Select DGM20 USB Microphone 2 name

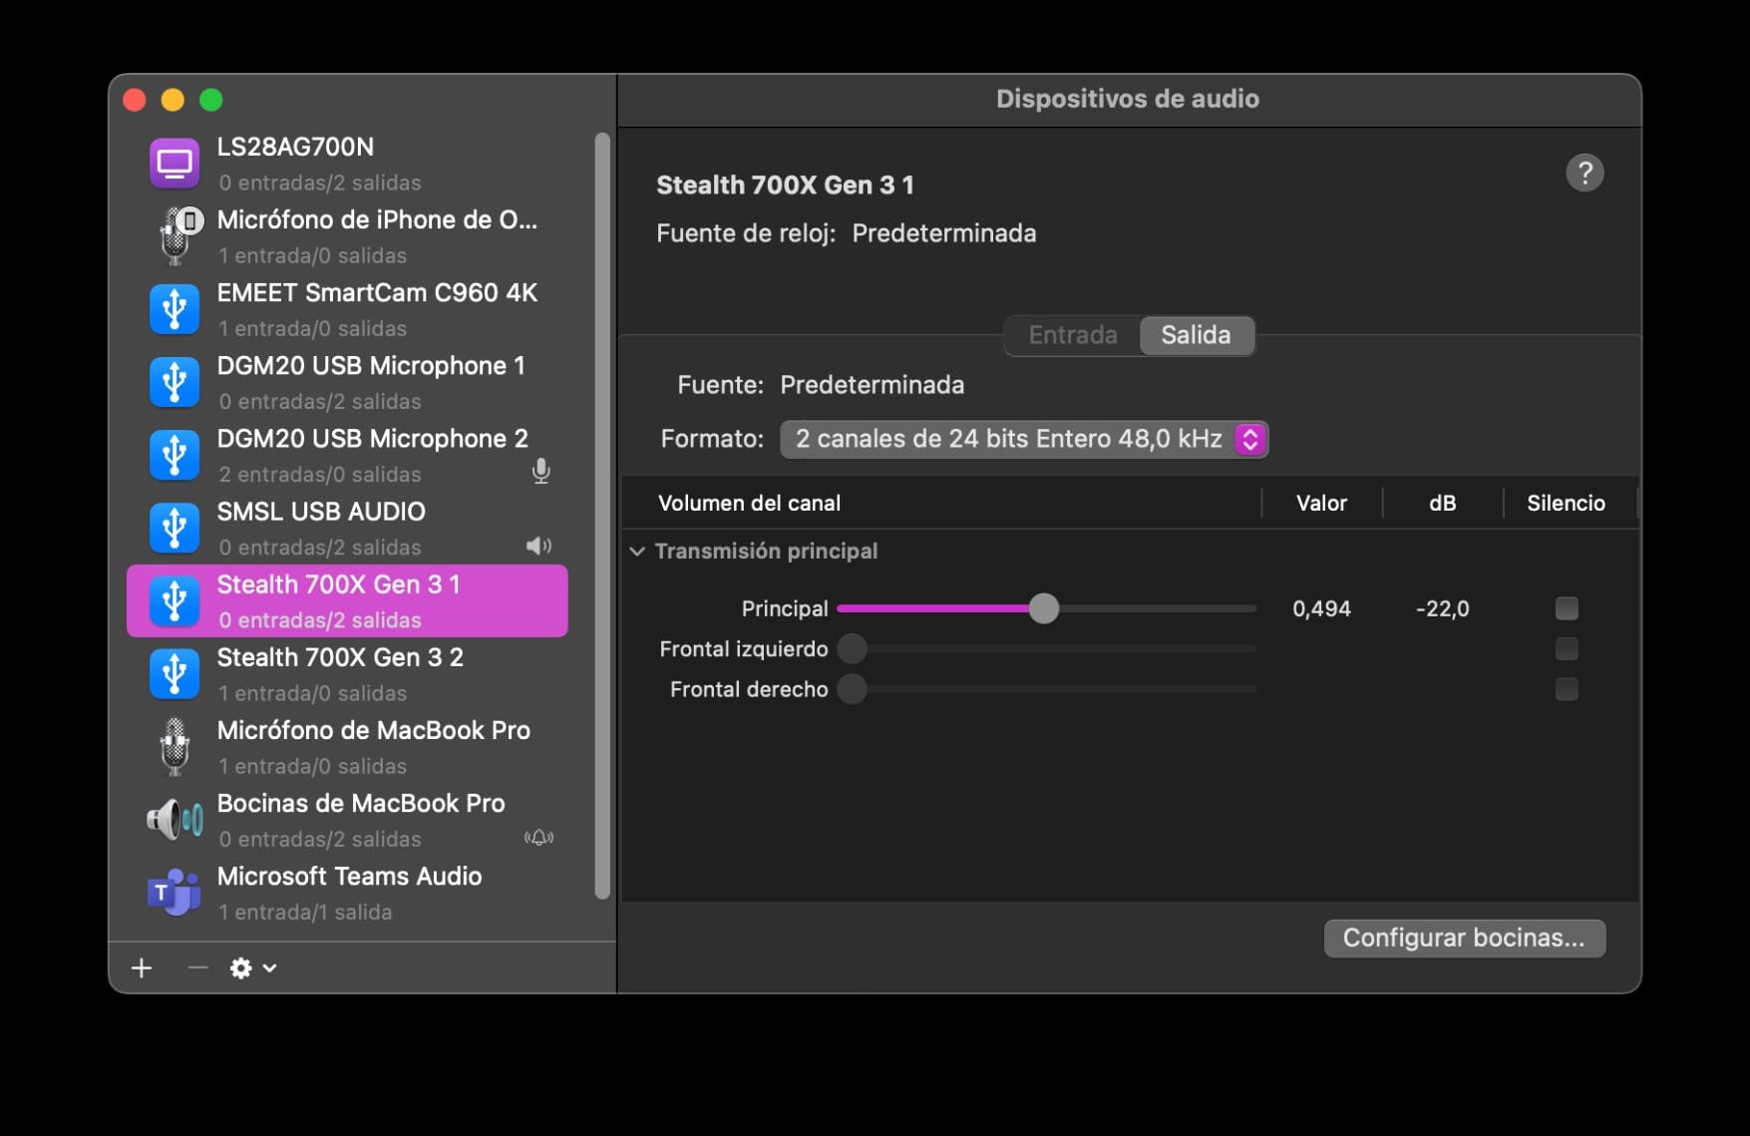point(373,439)
